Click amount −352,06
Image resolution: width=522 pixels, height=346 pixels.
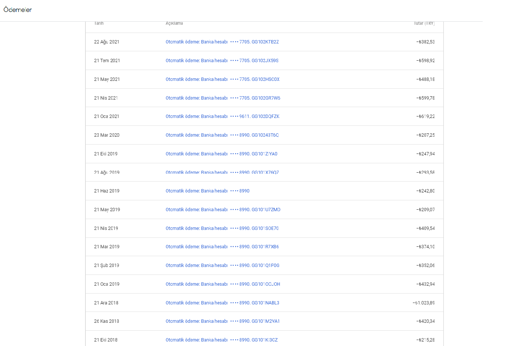click(425, 265)
